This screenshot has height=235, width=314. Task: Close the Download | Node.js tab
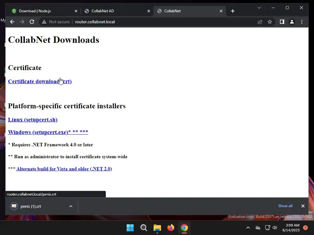[76, 11]
